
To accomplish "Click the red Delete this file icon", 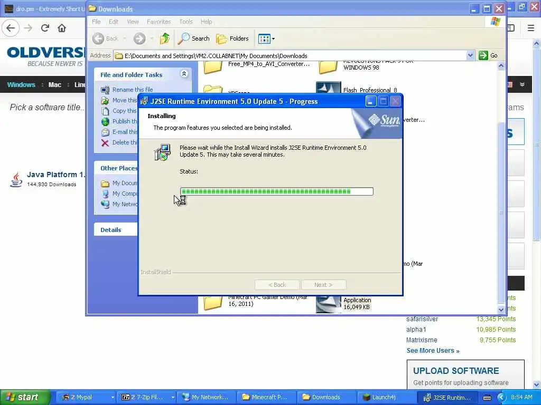I will coord(105,143).
